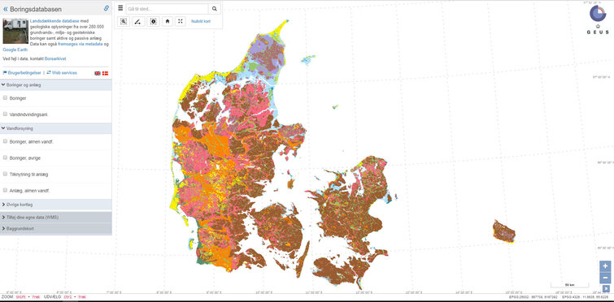614x302 pixels.
Task: Select the info query tool
Action: (x=153, y=21)
